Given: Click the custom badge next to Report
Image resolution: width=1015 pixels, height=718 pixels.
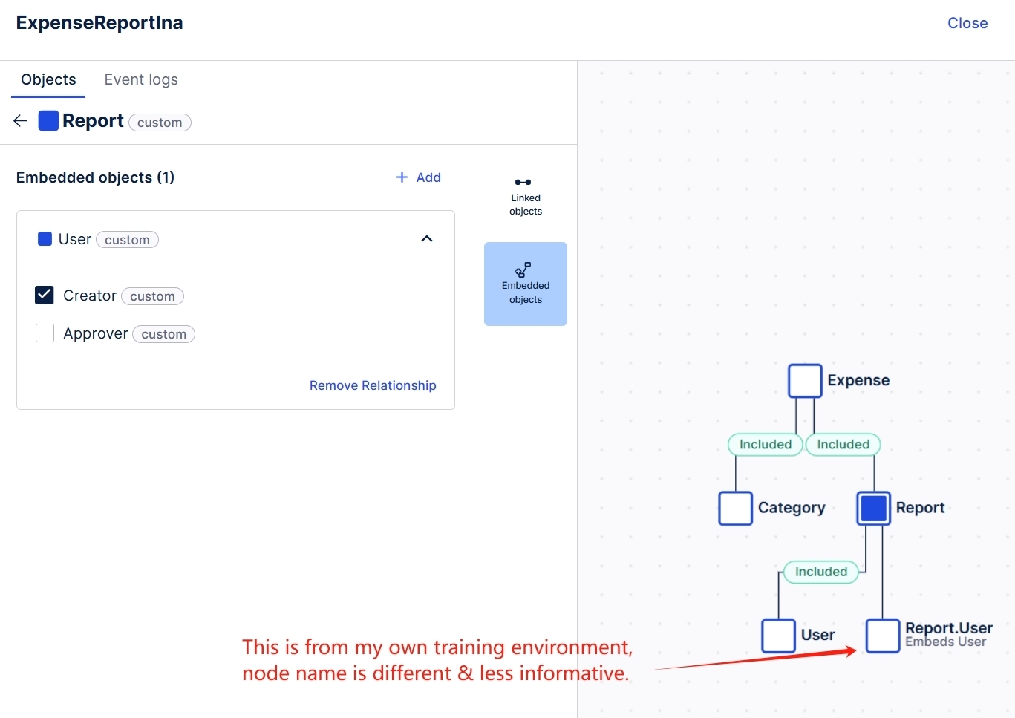Looking at the screenshot, I should (160, 123).
